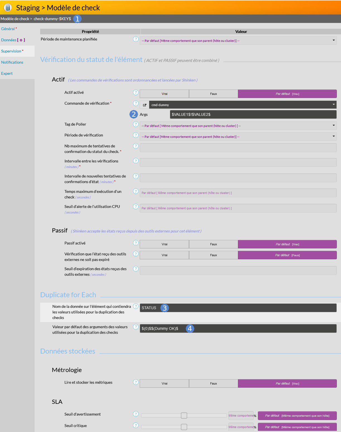Image resolution: width=341 pixels, height=432 pixels.
Task: Click help icon for Seuil critique
Action: click(136, 425)
